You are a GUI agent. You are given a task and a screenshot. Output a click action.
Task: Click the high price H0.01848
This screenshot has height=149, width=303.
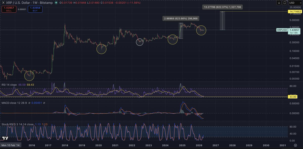(x=80, y=3)
